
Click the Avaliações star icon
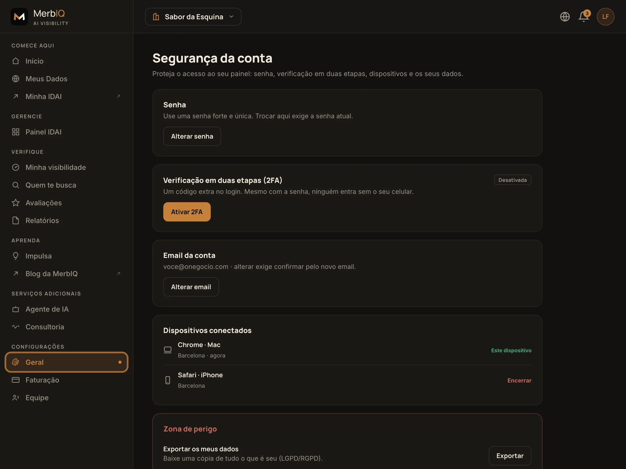[16, 203]
